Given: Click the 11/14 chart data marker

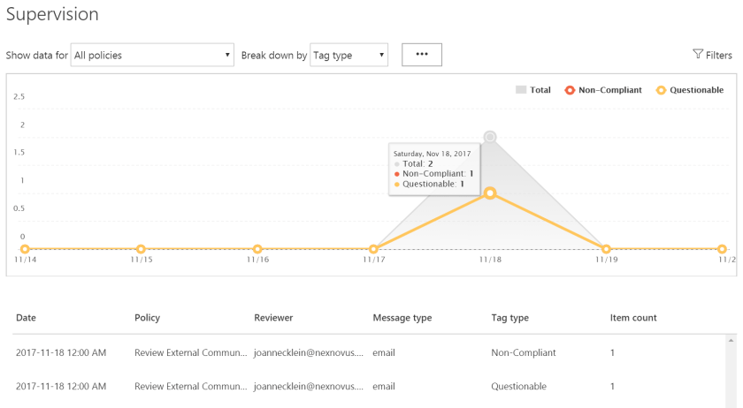Looking at the screenshot, I should point(25,249).
